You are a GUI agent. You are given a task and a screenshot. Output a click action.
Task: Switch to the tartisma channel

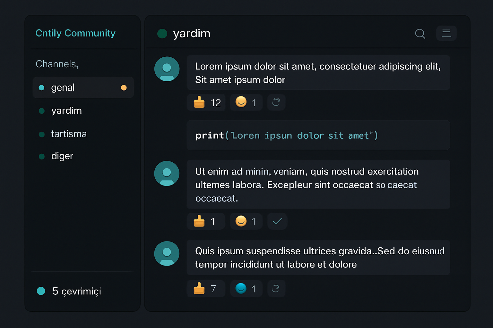point(69,134)
